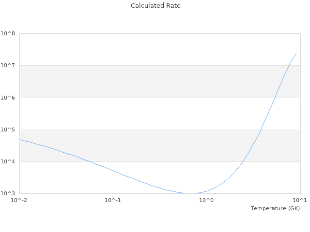Select the 10^1 x-axis tick label
Viewport: 310px width, 232px height.
tap(299, 201)
